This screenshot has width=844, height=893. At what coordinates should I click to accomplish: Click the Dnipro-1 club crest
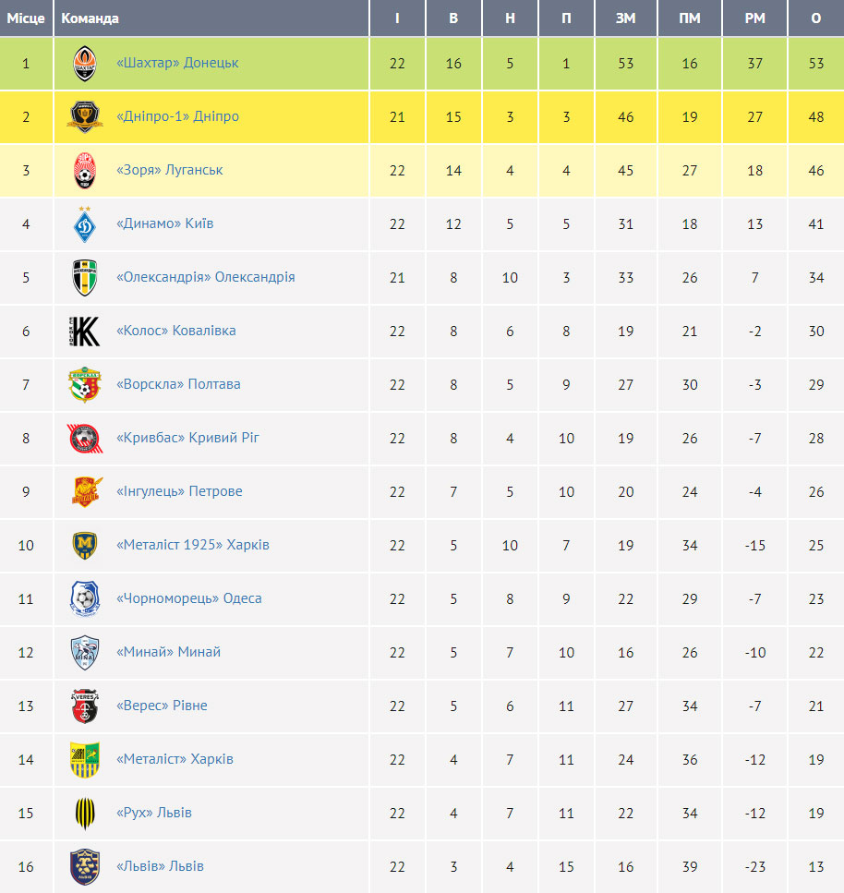coord(85,116)
